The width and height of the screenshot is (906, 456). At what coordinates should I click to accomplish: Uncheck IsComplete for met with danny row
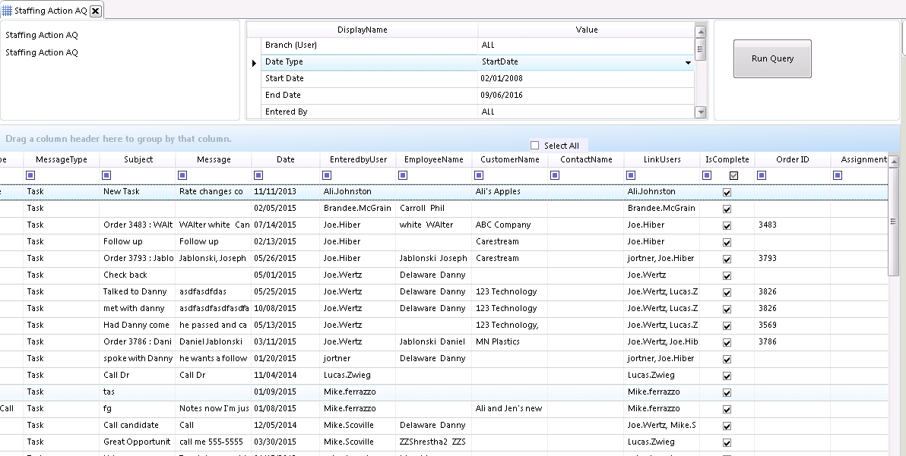(x=727, y=310)
